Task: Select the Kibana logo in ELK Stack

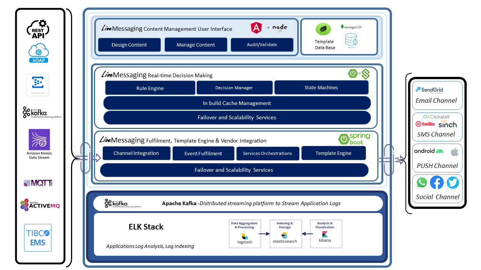Action: [325, 236]
